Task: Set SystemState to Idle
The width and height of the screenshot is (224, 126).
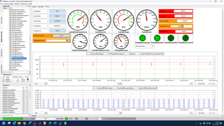Action: pos(57,11)
